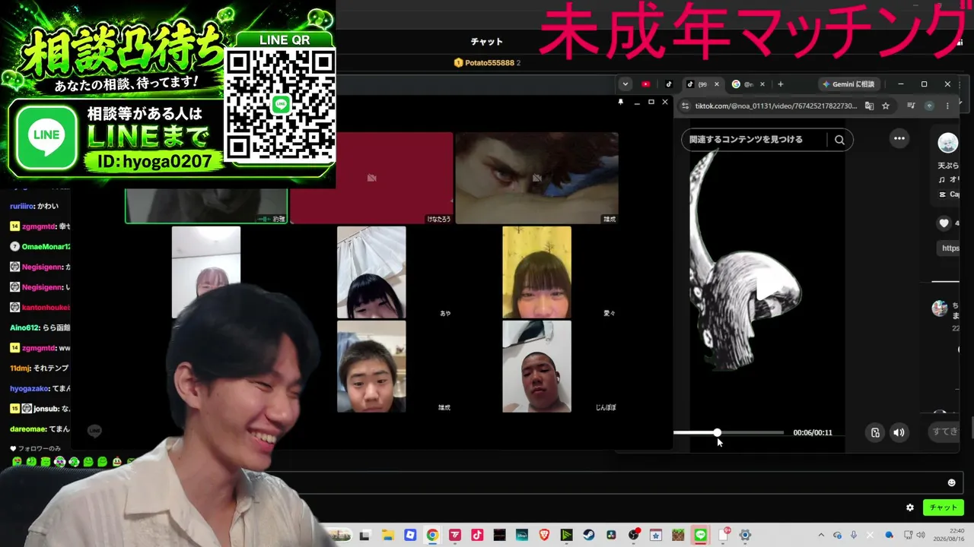Select the じんぼぼ video tile in the call
The image size is (974, 547).
536,366
